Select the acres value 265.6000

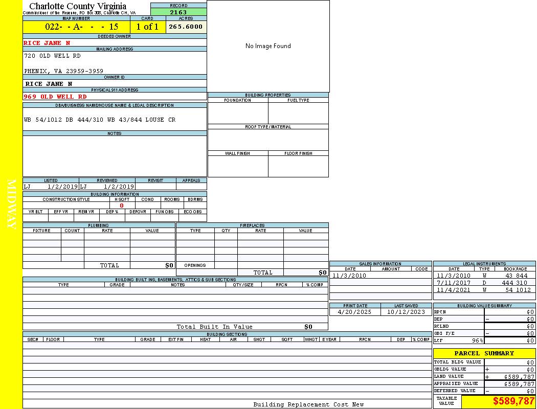pos(186,27)
